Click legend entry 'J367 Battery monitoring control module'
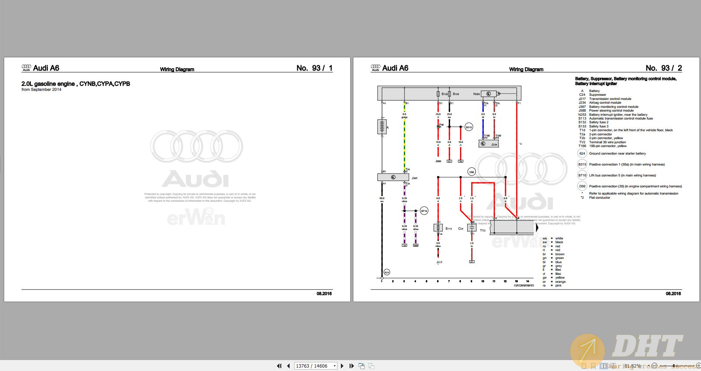The height and width of the screenshot is (371, 701). pos(609,107)
